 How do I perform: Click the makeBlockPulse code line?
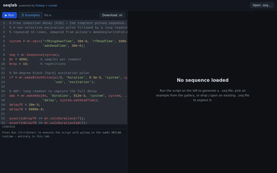tap(68, 78)
